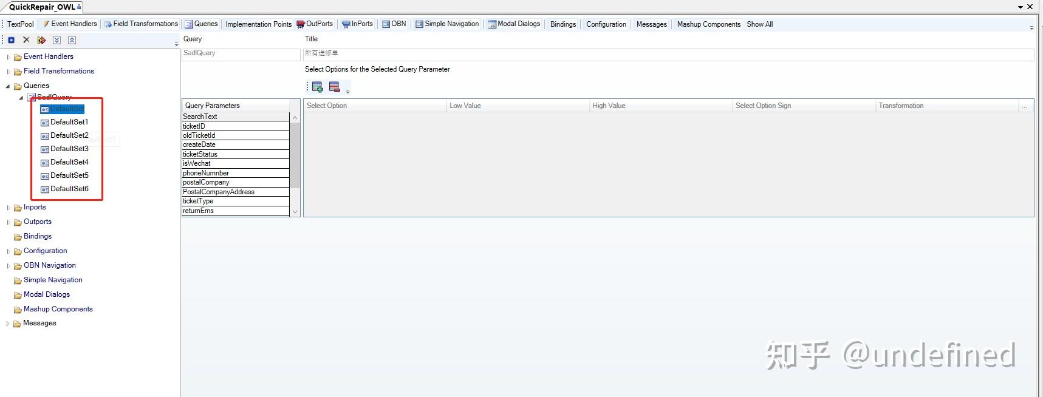Screen dimensions: 1043x397
Task: Click the Title input field
Action: [x=669, y=54]
